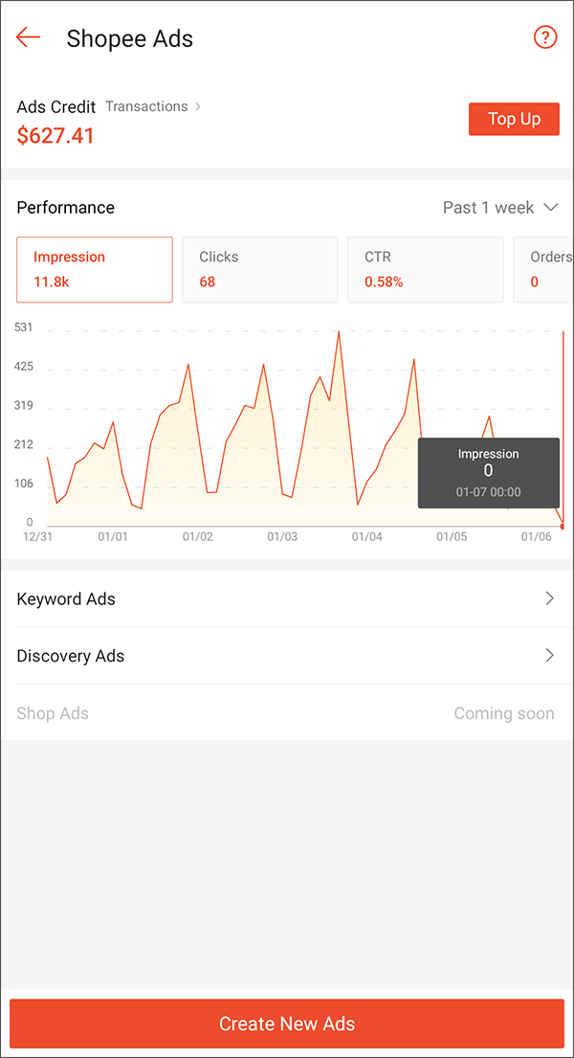Click the Discovery Ads chevron arrow

[550, 655]
